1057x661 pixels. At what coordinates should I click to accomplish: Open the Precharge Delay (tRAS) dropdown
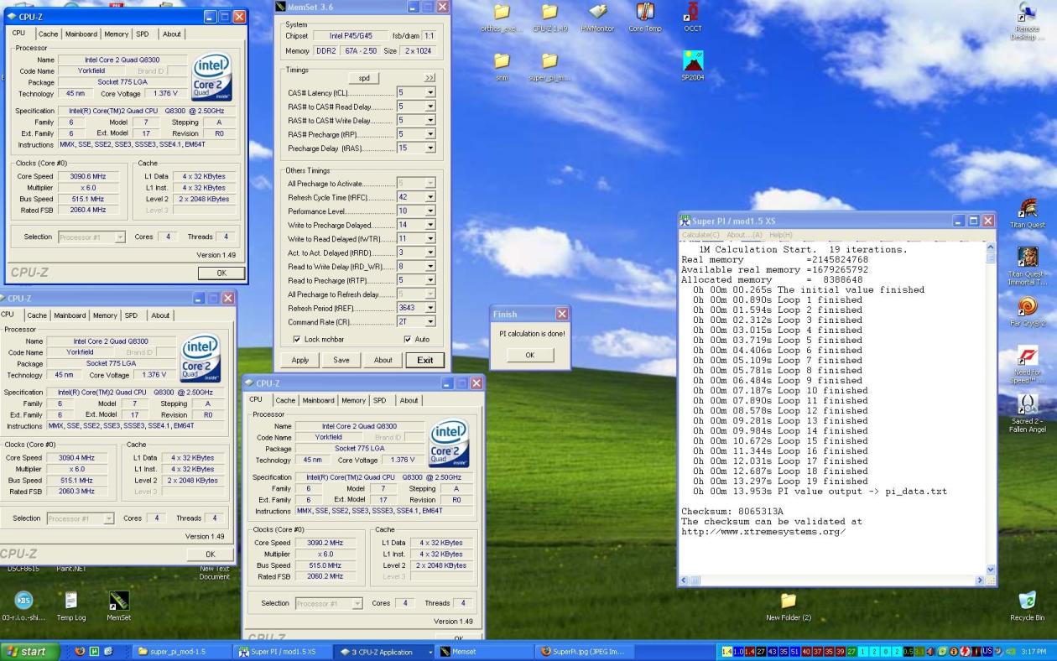point(430,148)
